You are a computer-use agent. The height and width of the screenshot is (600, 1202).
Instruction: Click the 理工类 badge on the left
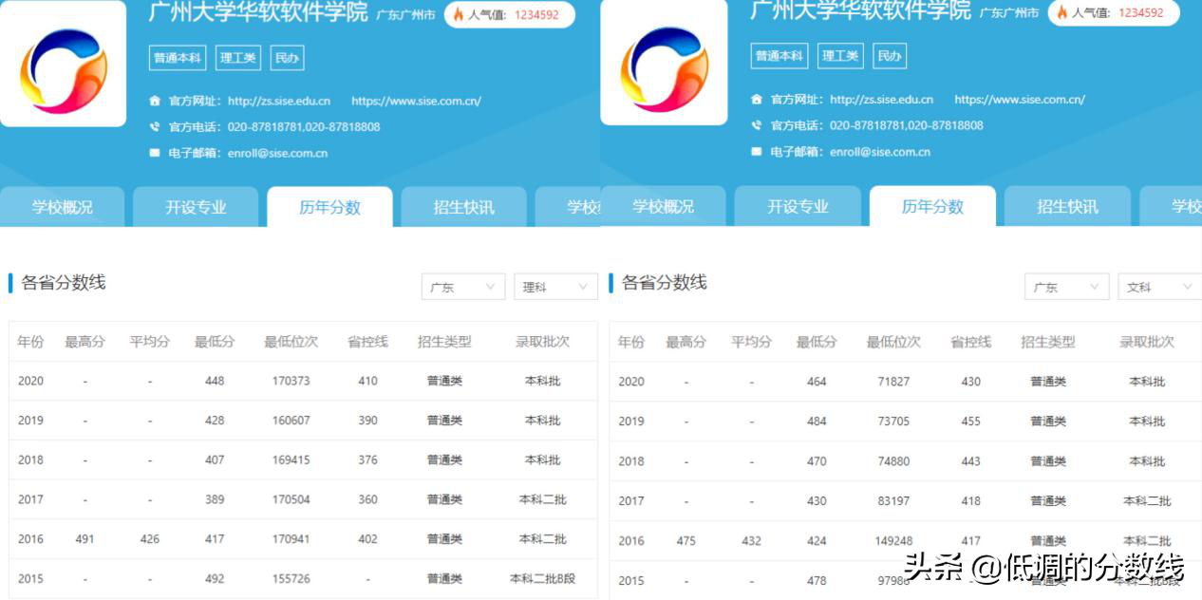click(236, 57)
